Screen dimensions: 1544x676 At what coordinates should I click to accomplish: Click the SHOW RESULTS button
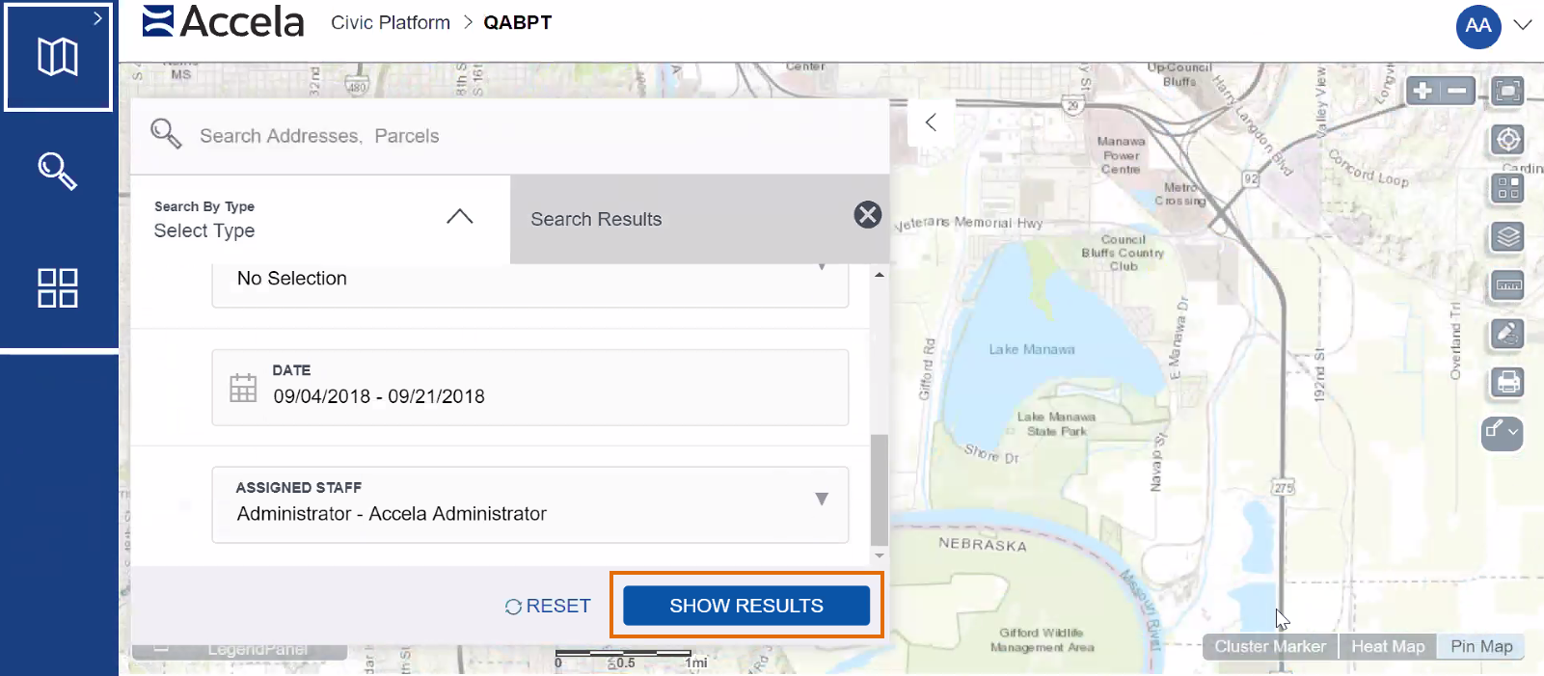(745, 606)
